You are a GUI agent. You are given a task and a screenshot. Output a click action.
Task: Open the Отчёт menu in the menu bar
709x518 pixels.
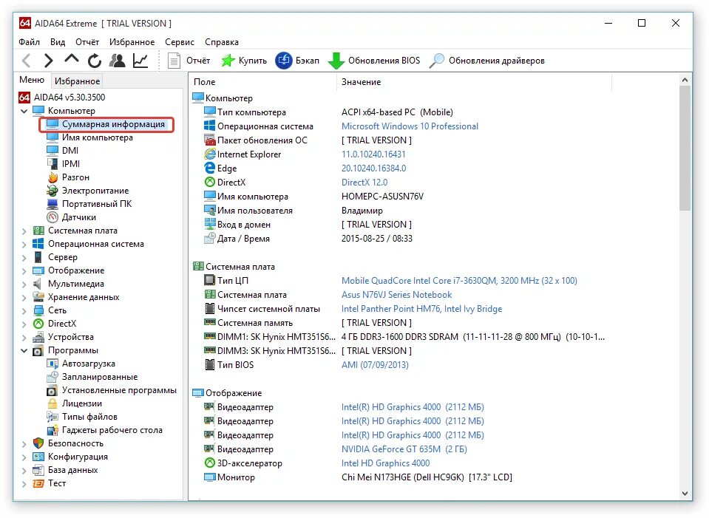[87, 42]
